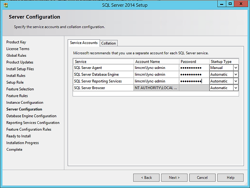Click Install Setup Files step

(x=20, y=69)
